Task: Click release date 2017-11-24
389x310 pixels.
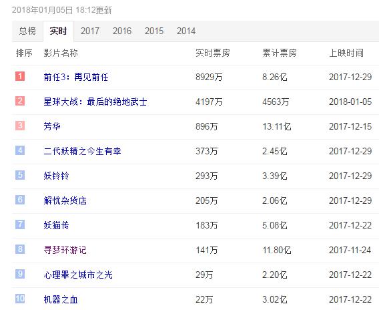Action: click(350, 250)
